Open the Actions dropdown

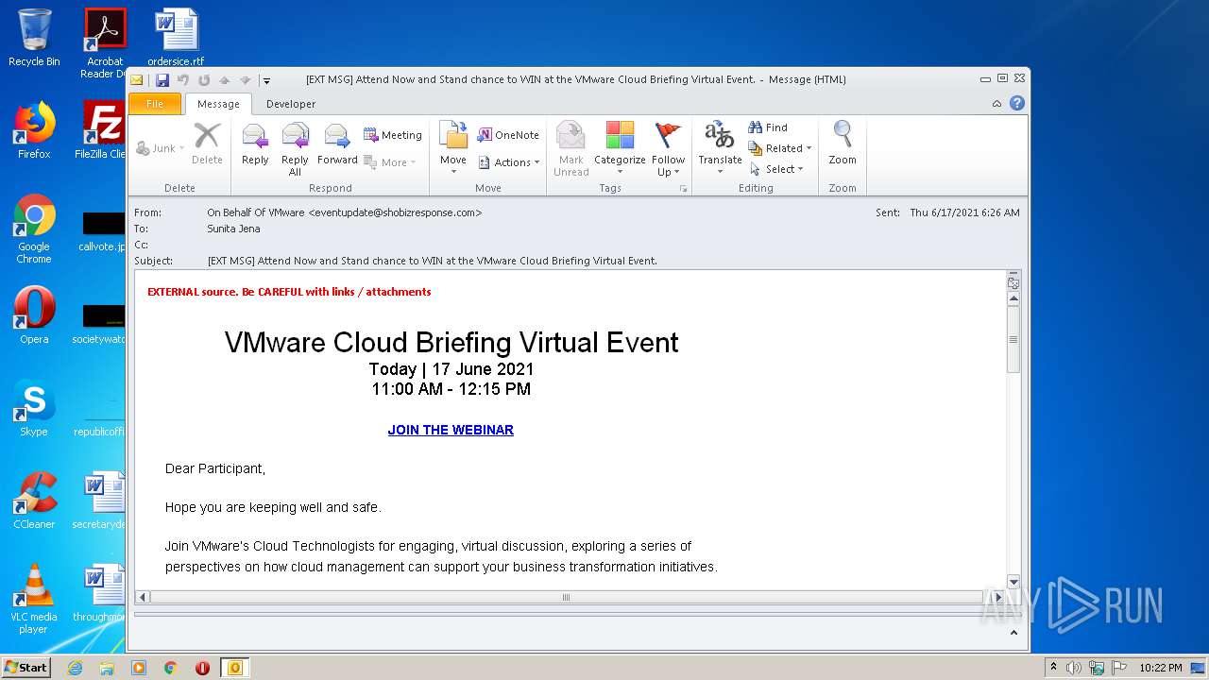coord(508,162)
